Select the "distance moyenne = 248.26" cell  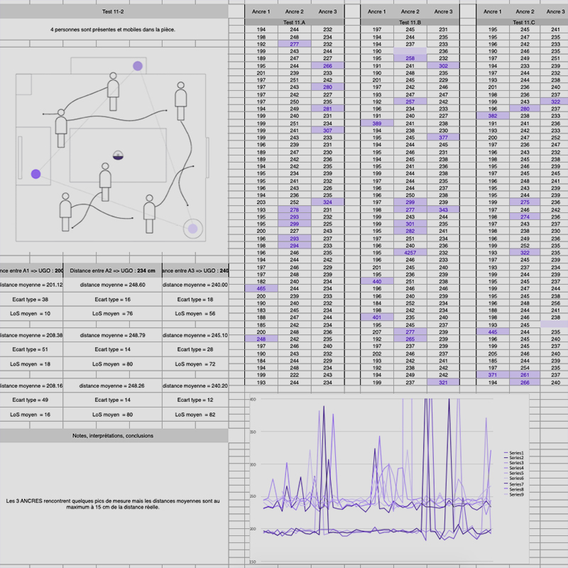[113, 386]
